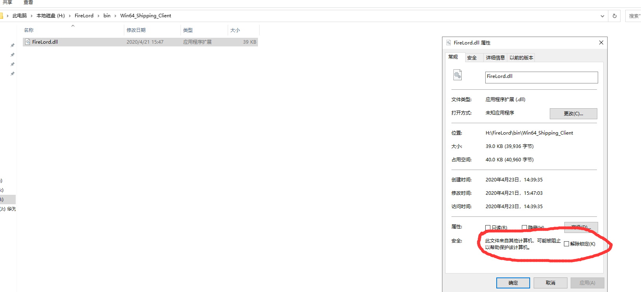Click the 更改(C)... button
This screenshot has width=641, height=292.
573,113
